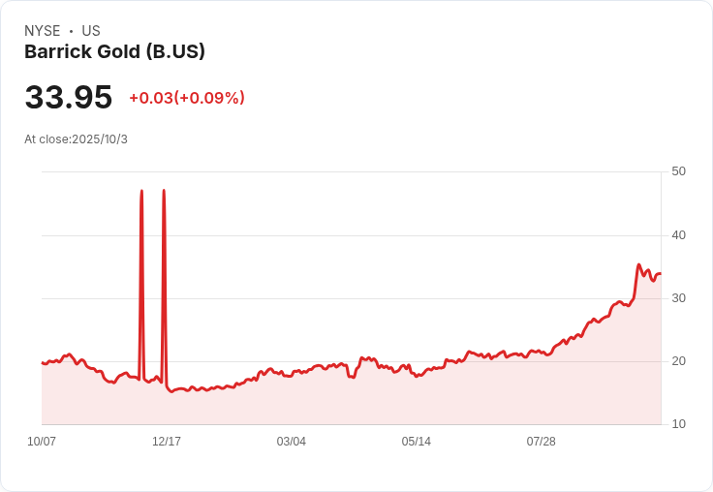This screenshot has height=492, width=713.
Task: Click the 20 value on price axis
Action: (x=678, y=361)
